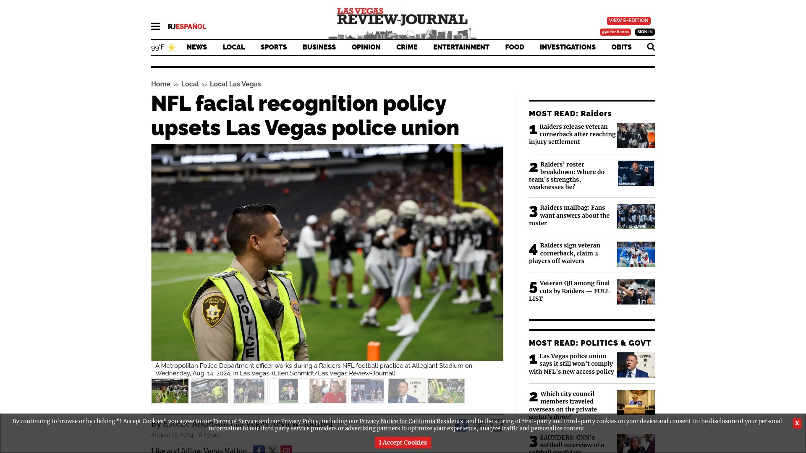Select first gallery thumbnail of officer

point(170,391)
